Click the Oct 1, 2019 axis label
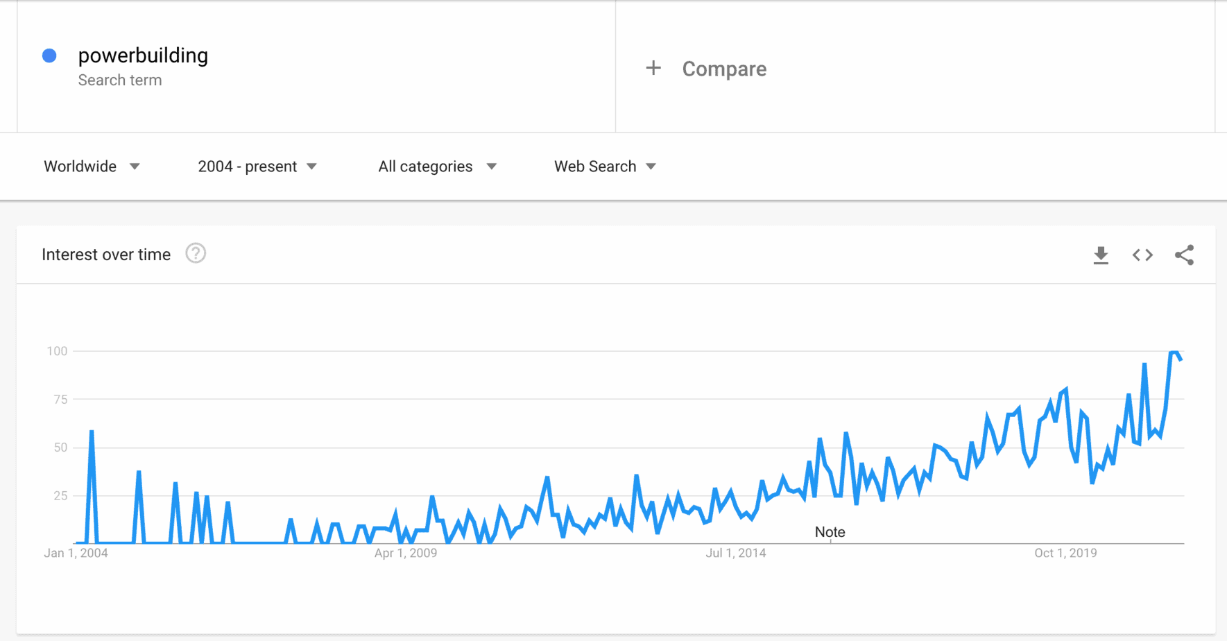The width and height of the screenshot is (1227, 641). pos(1065,553)
